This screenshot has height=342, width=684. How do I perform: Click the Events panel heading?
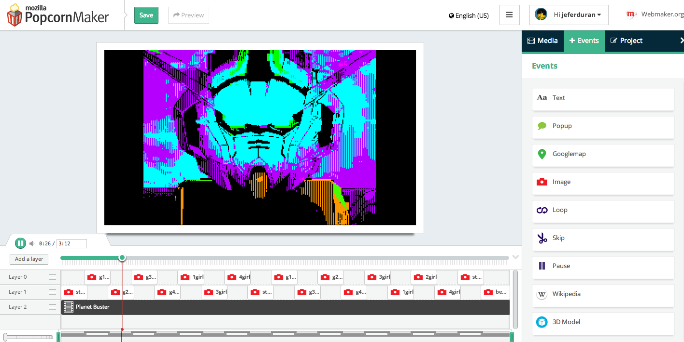(544, 66)
